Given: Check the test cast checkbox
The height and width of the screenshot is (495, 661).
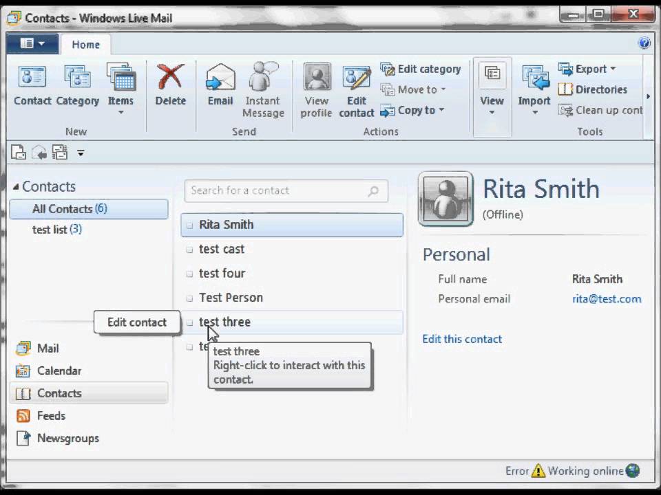Looking at the screenshot, I should pos(190,250).
